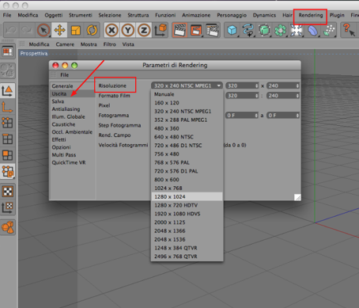The height and width of the screenshot is (308, 359).
Task: Open the Animazione menu
Action: click(196, 15)
